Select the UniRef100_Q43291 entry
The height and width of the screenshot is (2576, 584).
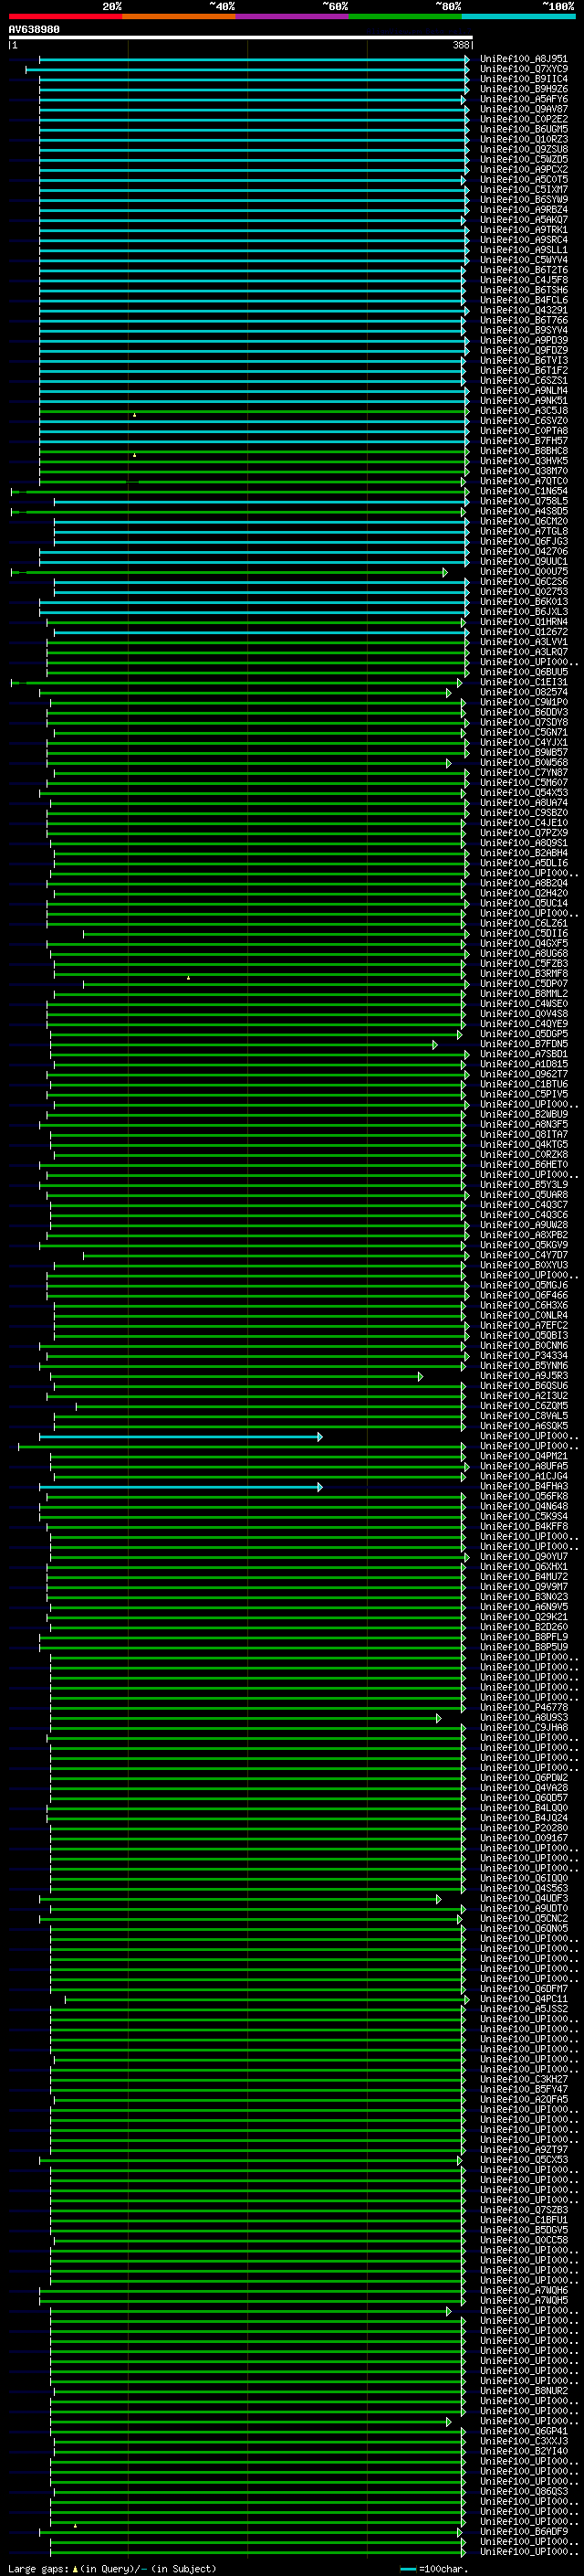tap(523, 310)
